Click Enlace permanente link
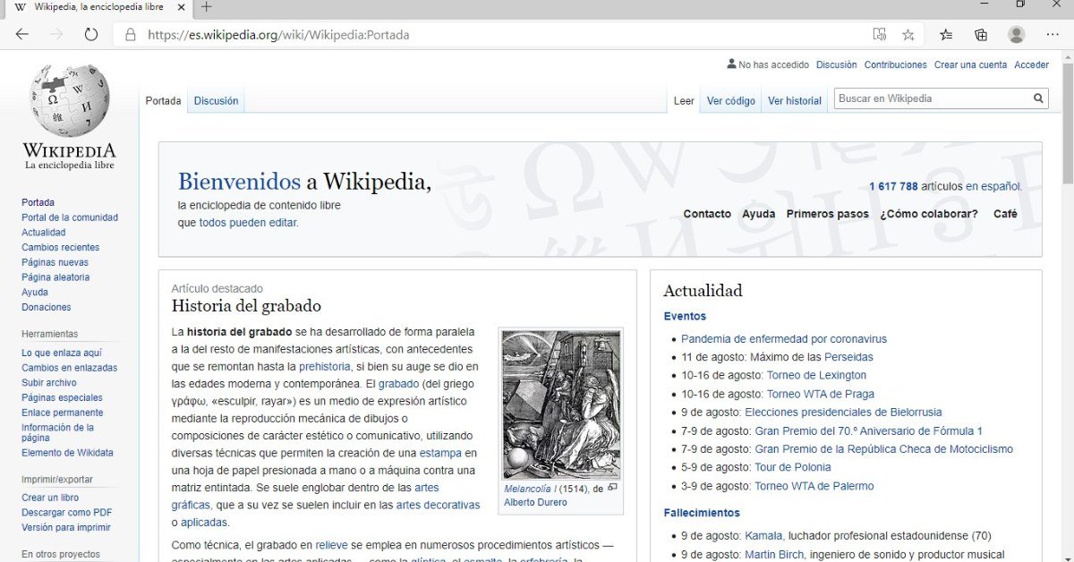Viewport: 1074px width, 562px height. [x=62, y=413]
